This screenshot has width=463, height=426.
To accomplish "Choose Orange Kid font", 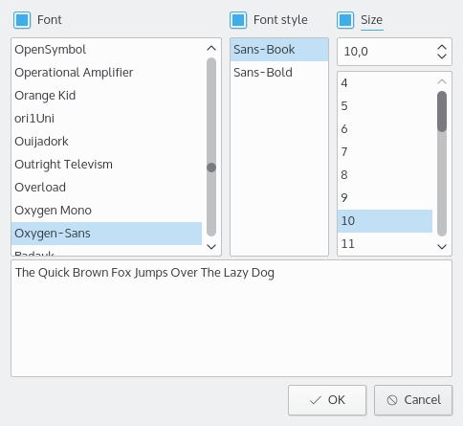I will coord(106,96).
